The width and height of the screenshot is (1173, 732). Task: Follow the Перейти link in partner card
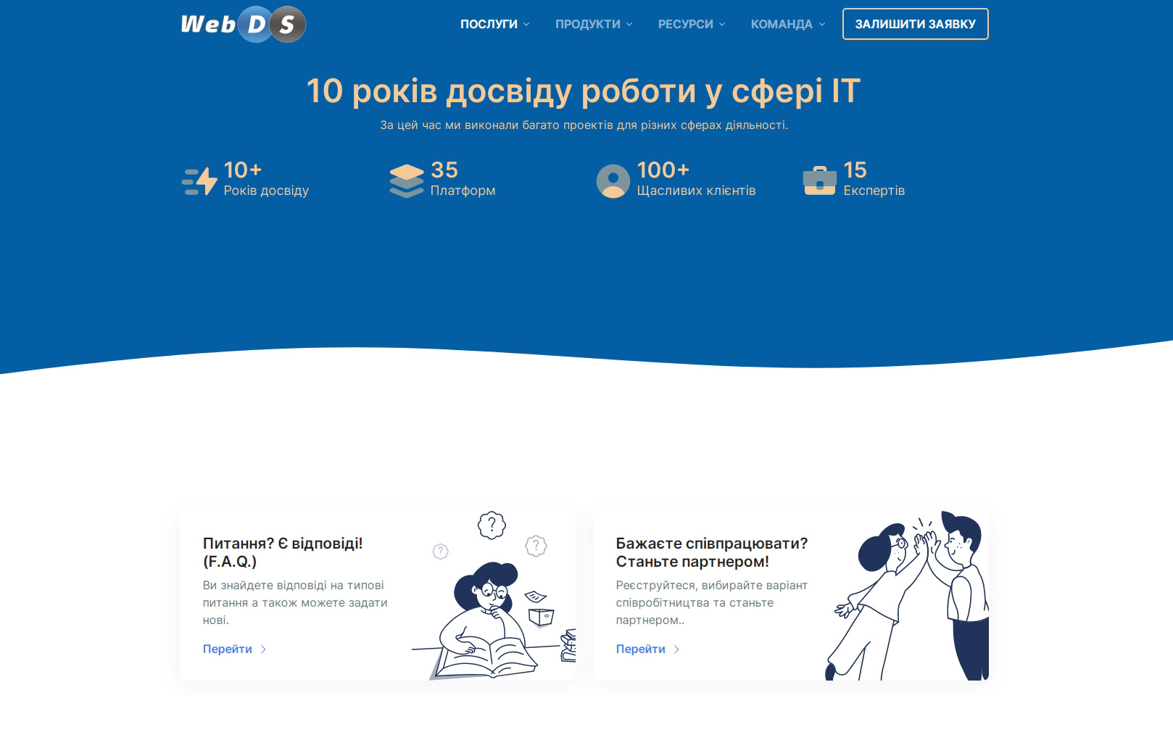point(641,649)
